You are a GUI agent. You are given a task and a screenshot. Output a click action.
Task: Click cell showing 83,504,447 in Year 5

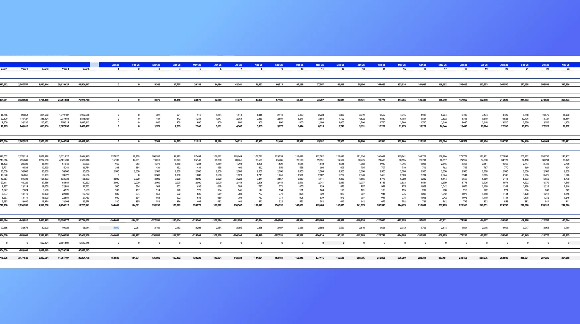(x=84, y=85)
